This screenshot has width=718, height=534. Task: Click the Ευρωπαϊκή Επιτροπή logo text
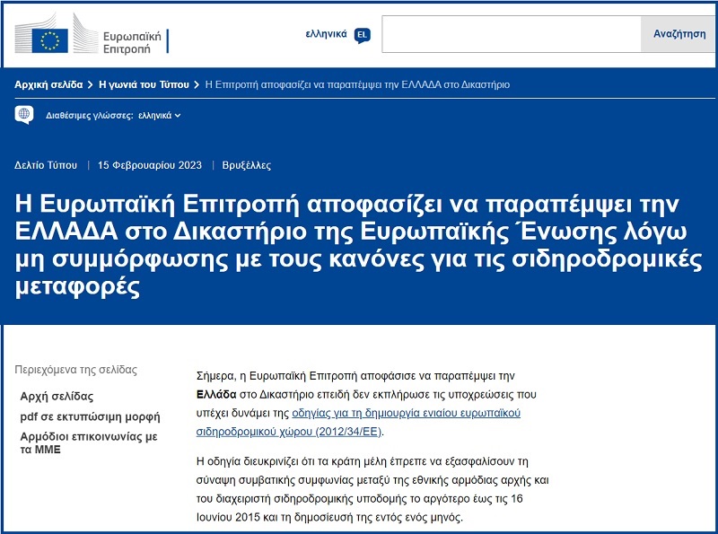pos(132,42)
